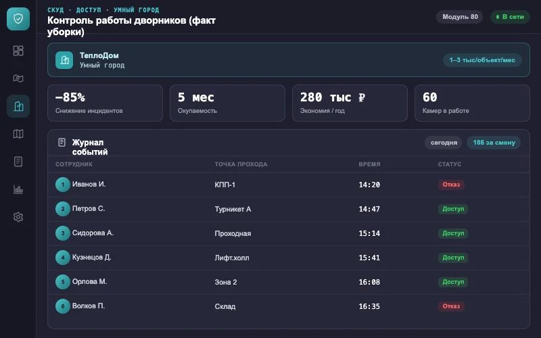
Task: Click the ВРЕМЯ column header
Action: pyautogui.click(x=369, y=164)
